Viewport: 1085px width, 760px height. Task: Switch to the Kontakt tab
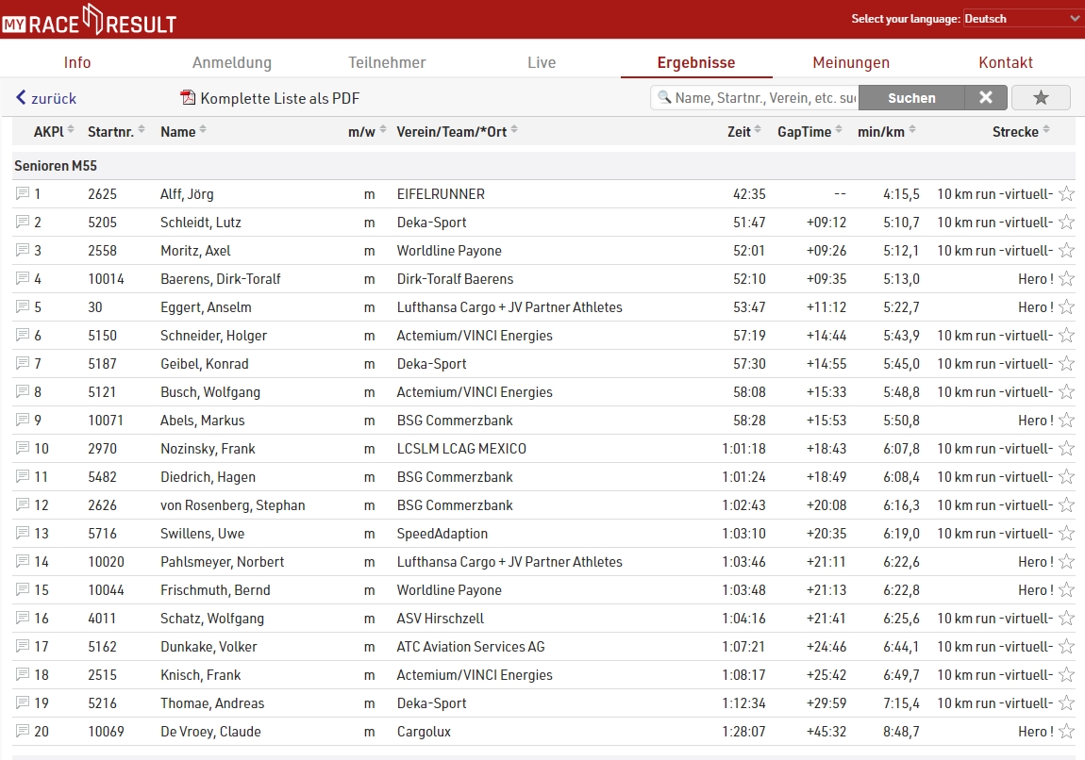[x=1006, y=62]
